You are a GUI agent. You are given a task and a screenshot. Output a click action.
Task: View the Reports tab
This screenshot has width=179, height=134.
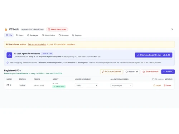tap(77, 35)
